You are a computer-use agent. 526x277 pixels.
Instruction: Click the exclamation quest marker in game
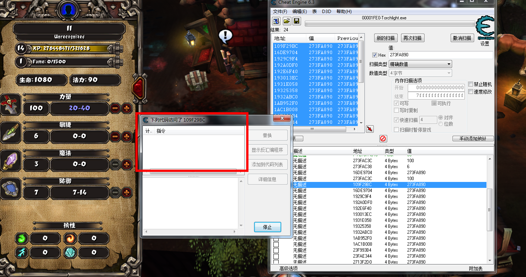click(225, 36)
